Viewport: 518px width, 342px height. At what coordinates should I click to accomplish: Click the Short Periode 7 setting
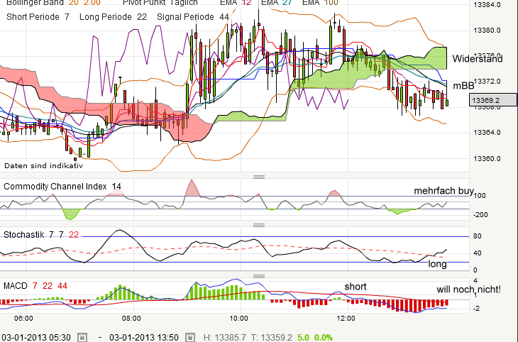[38, 17]
